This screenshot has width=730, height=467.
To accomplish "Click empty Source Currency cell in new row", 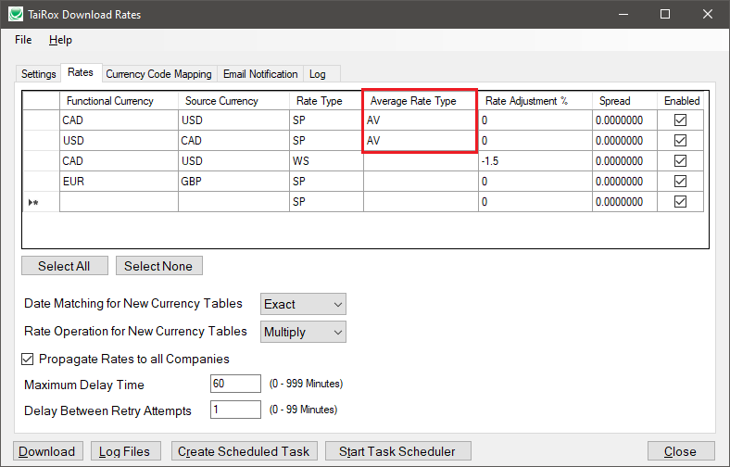I will [233, 202].
